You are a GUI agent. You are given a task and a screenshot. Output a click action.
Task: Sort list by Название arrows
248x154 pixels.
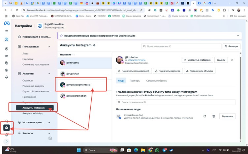coord(74,54)
